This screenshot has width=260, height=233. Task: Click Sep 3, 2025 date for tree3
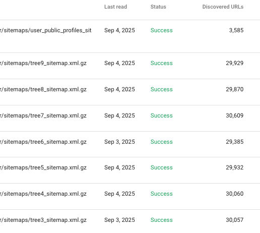click(x=119, y=220)
